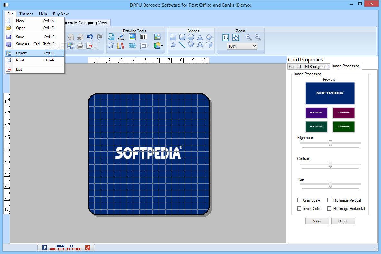Viewport: 381px width, 254px height.
Task: Select the starburst shape
Action: click(x=191, y=44)
